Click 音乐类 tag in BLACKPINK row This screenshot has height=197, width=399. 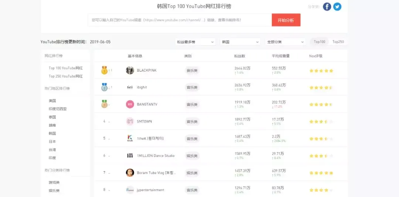pos(192,70)
